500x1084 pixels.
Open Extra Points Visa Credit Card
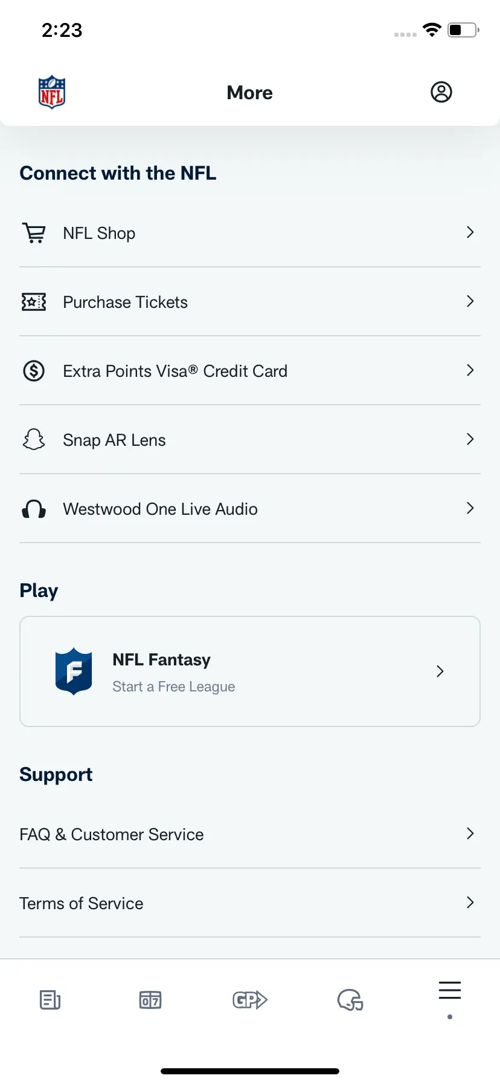(250, 371)
